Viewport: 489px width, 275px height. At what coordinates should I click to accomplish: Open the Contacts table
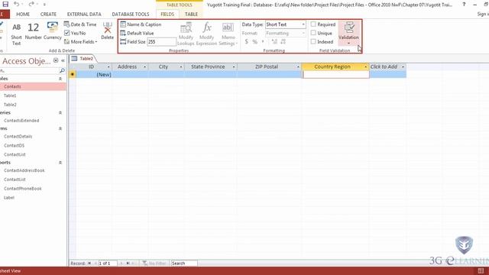pos(32,86)
